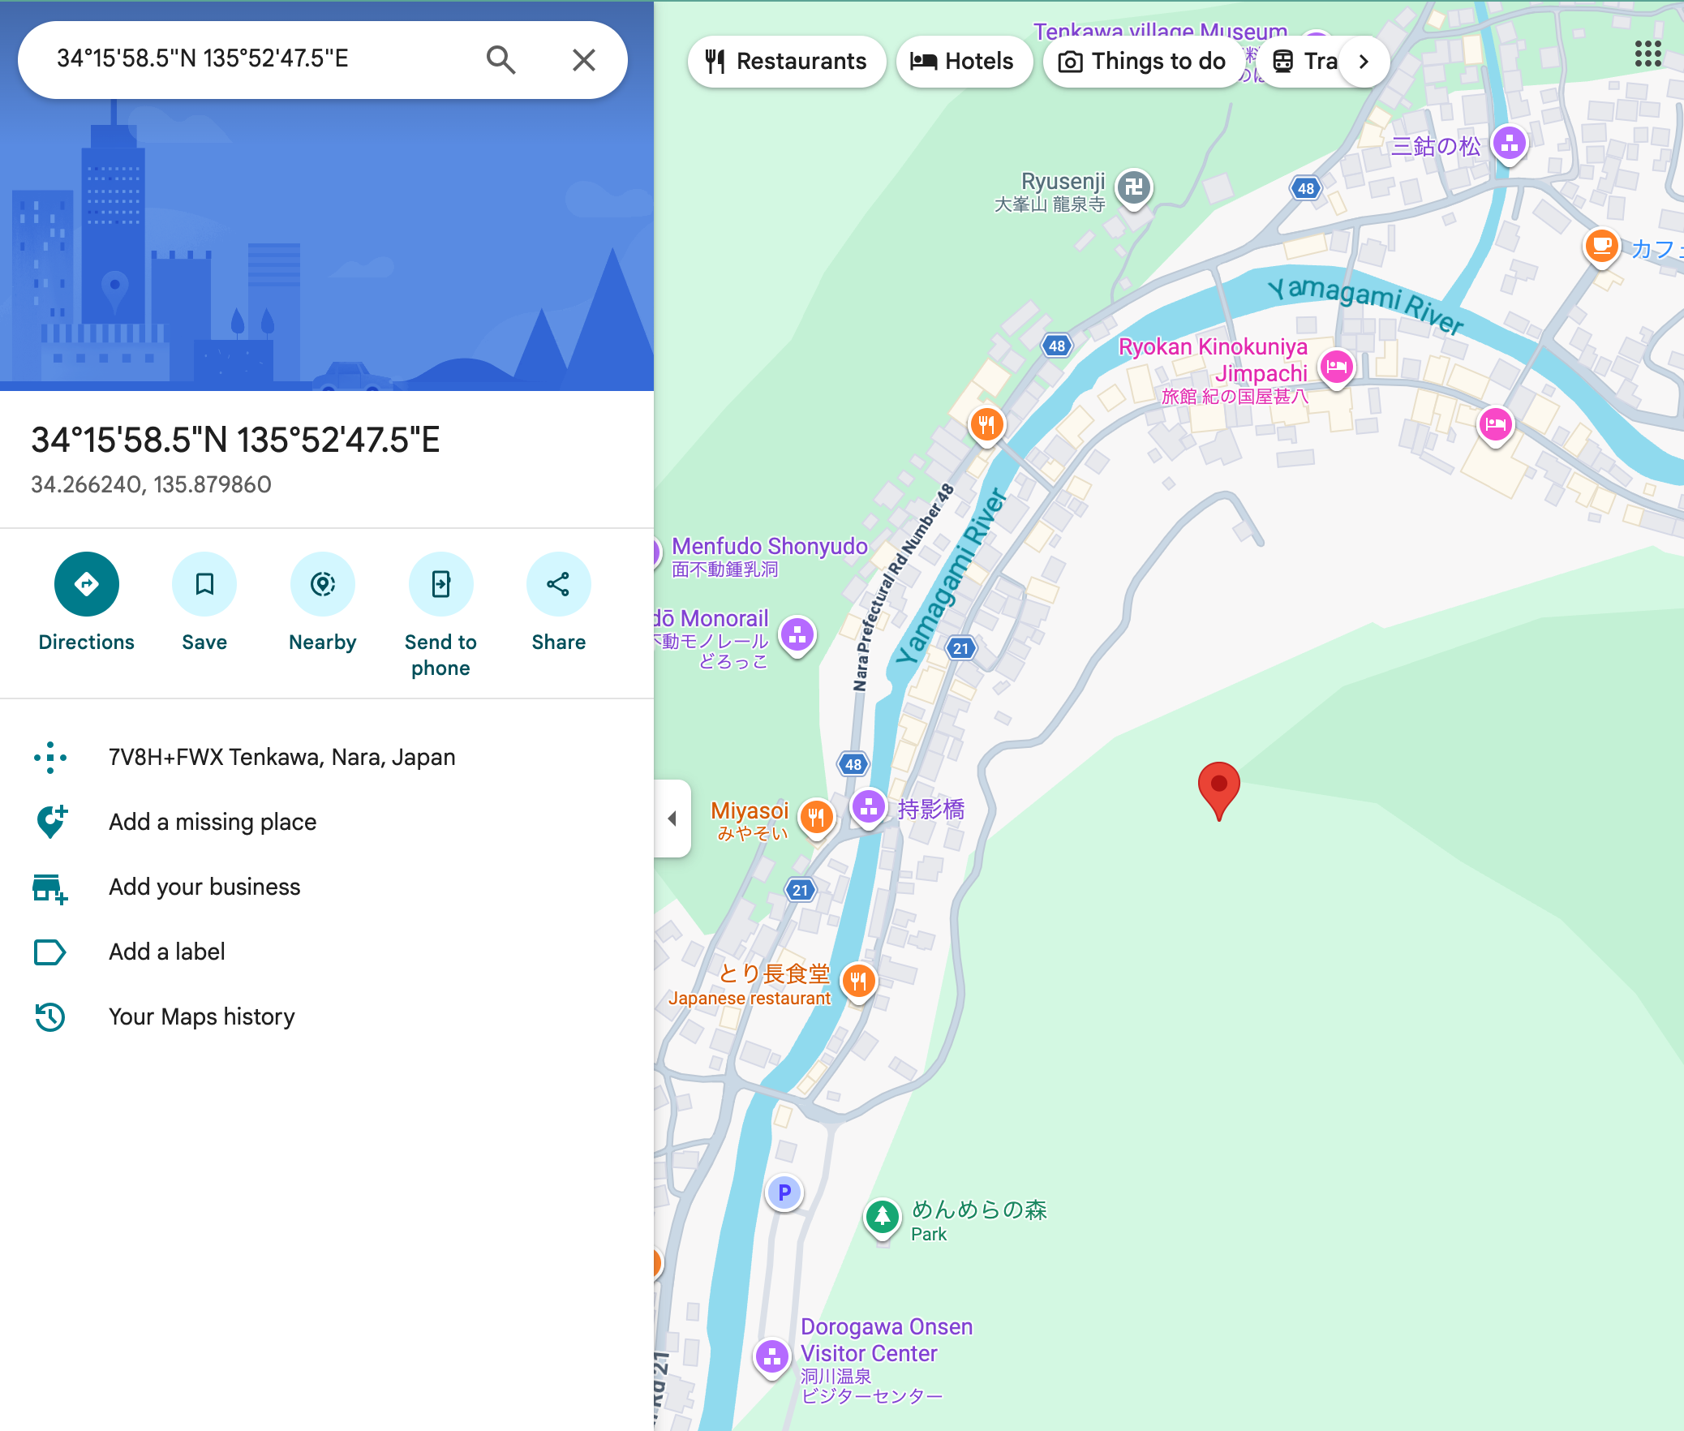1684x1431 pixels.
Task: Select とり長食堂 restaurant marker
Action: (859, 982)
